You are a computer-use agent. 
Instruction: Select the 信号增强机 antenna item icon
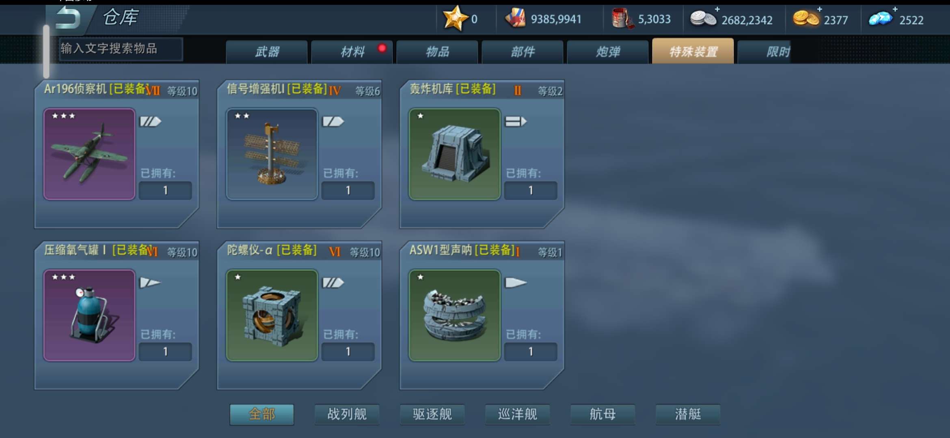pyautogui.click(x=272, y=154)
